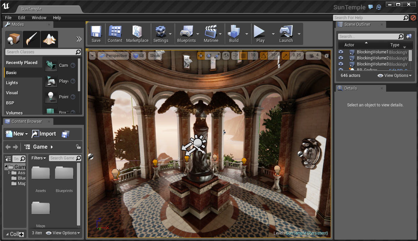
Task: Select Paint mode brush icon
Action: coord(32,39)
